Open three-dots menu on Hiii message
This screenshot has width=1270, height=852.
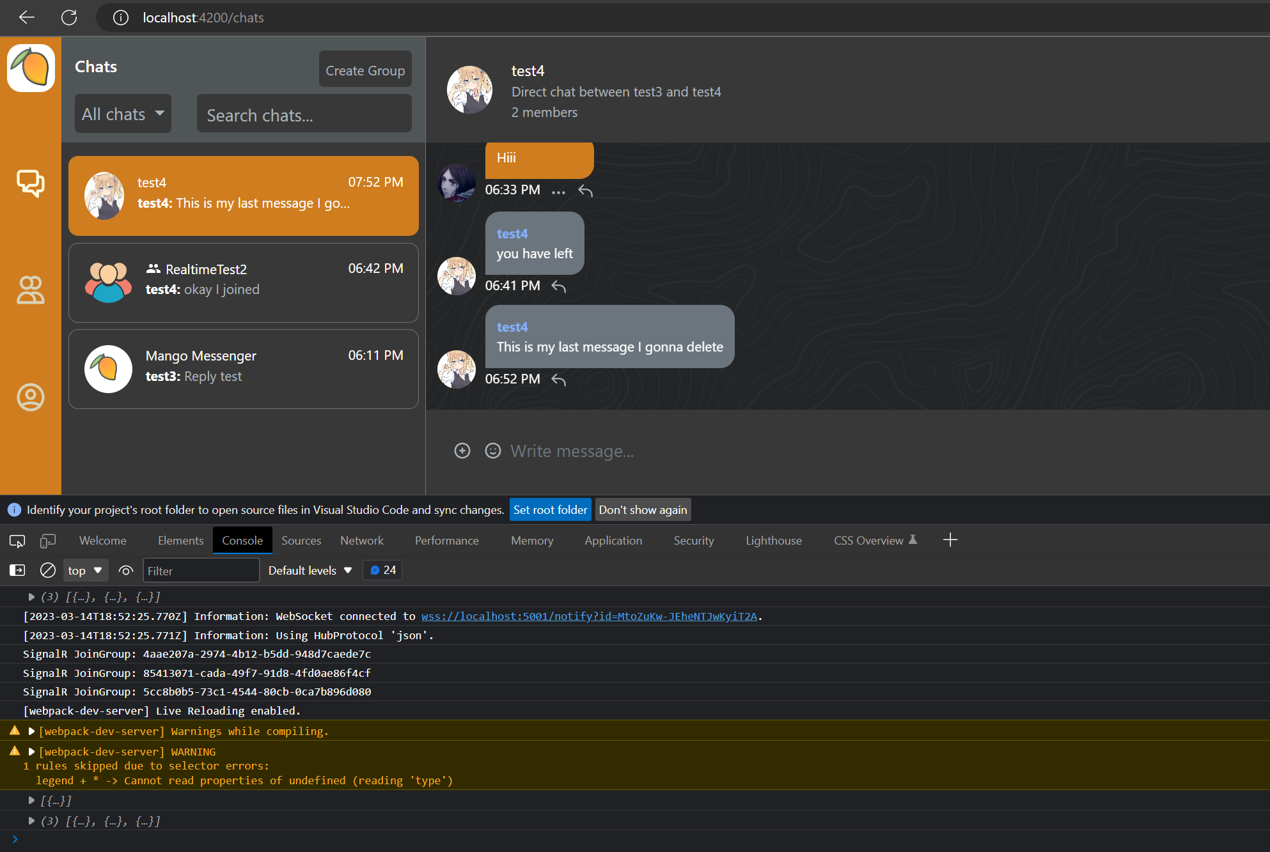[558, 191]
